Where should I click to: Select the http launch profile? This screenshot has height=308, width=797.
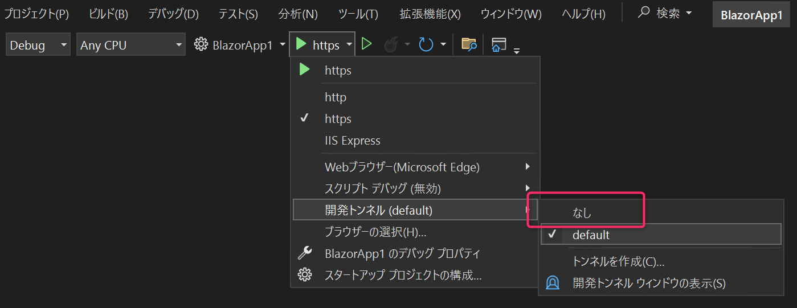415,97
